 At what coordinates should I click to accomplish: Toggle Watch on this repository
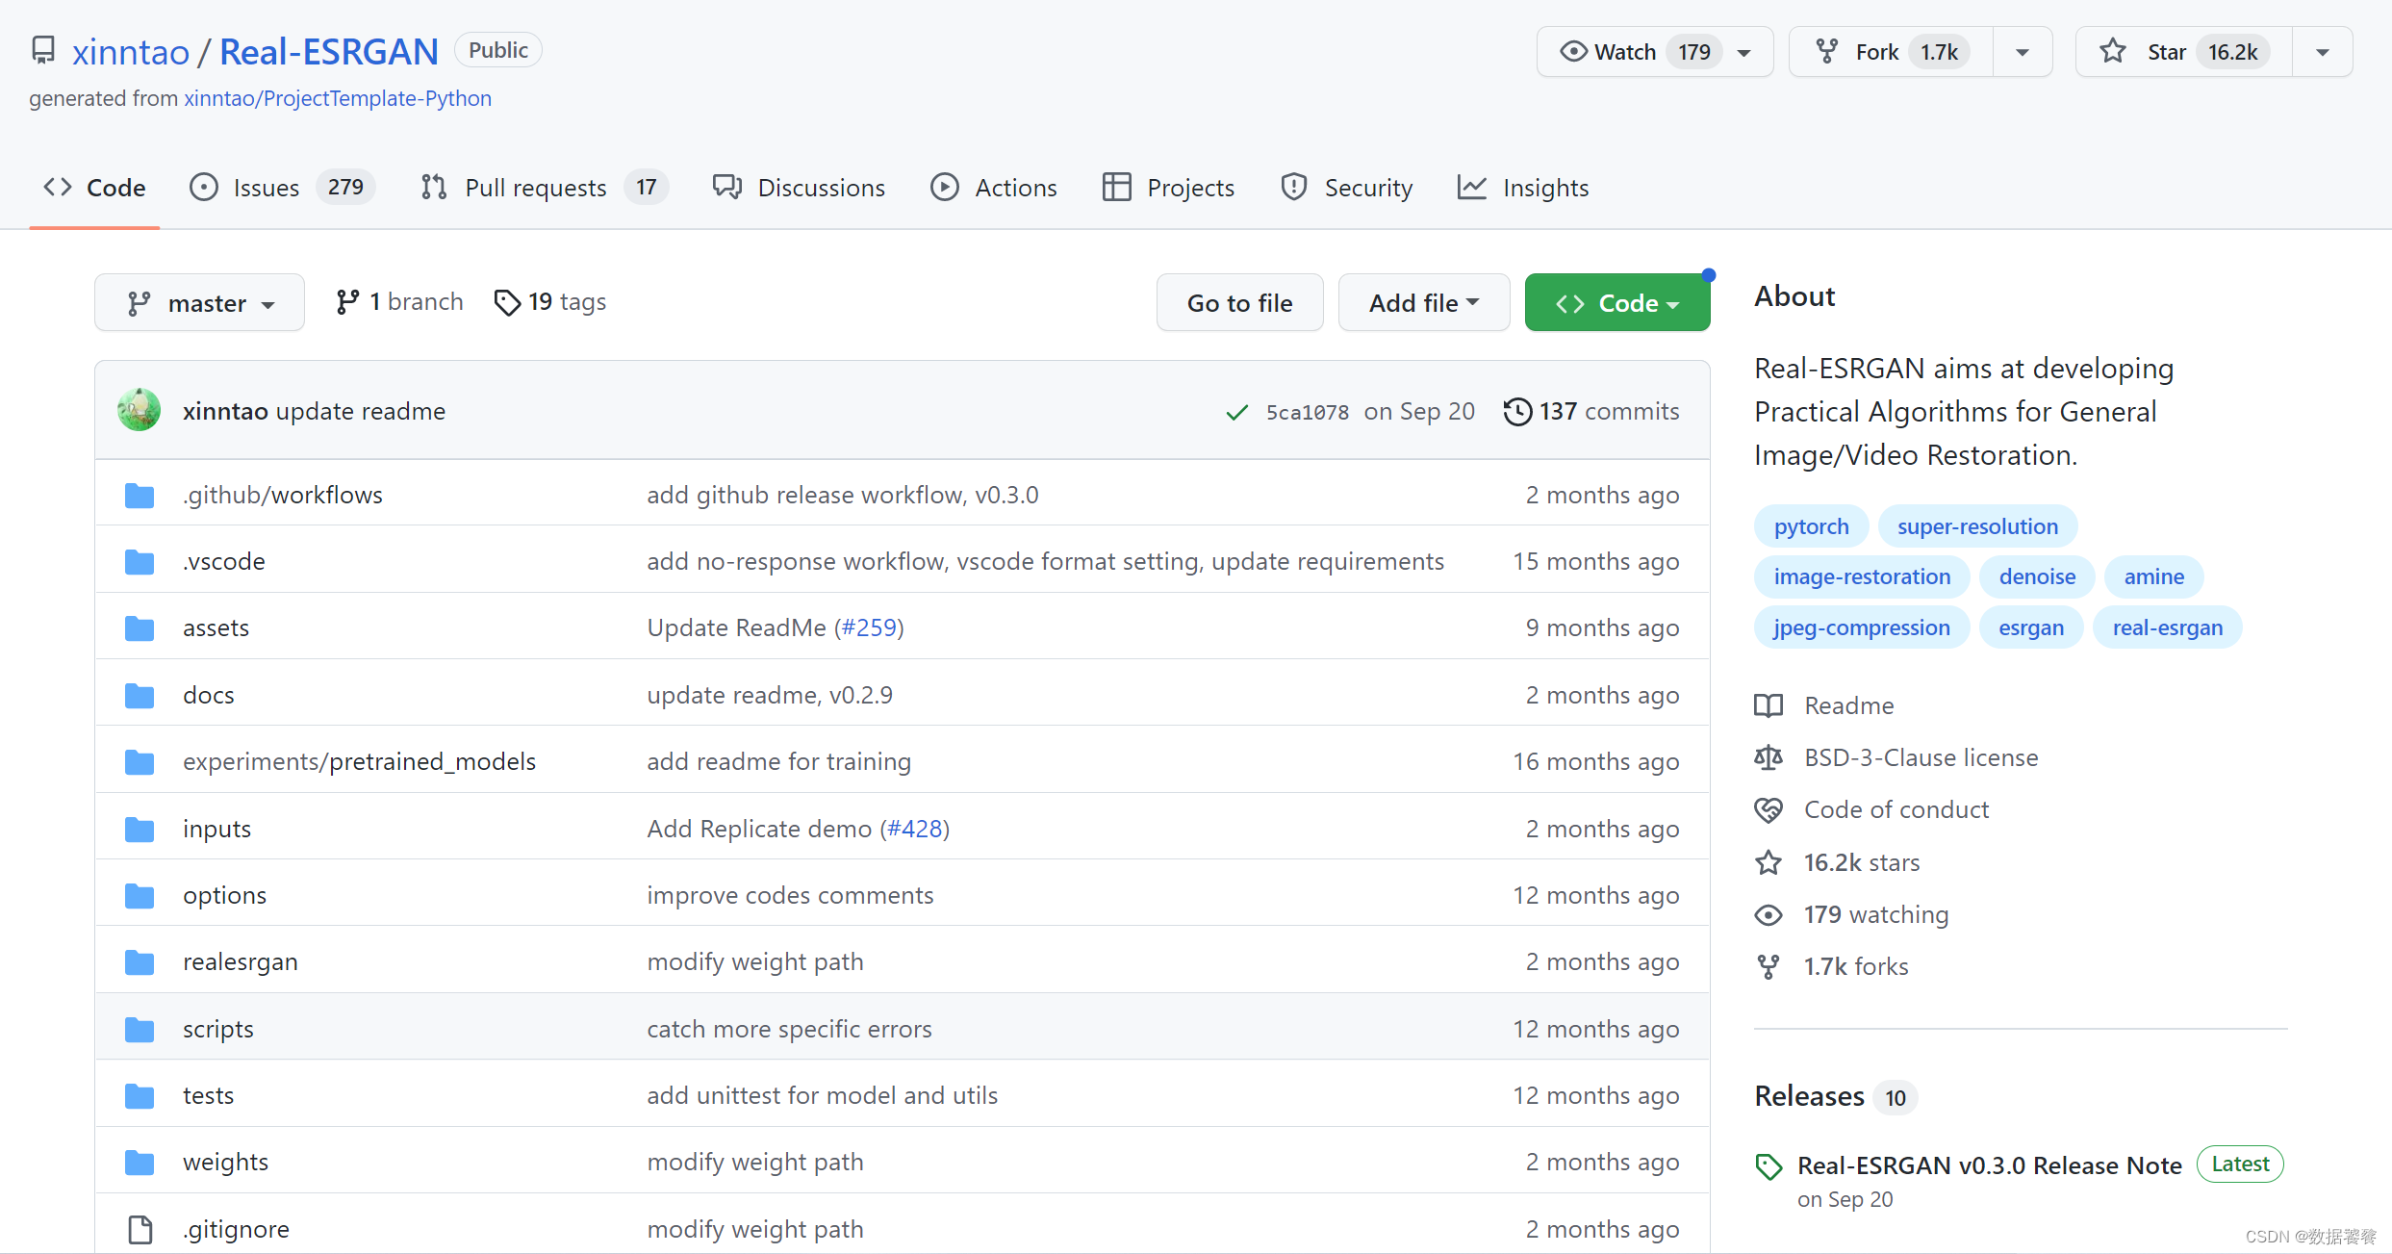[x=1628, y=52]
